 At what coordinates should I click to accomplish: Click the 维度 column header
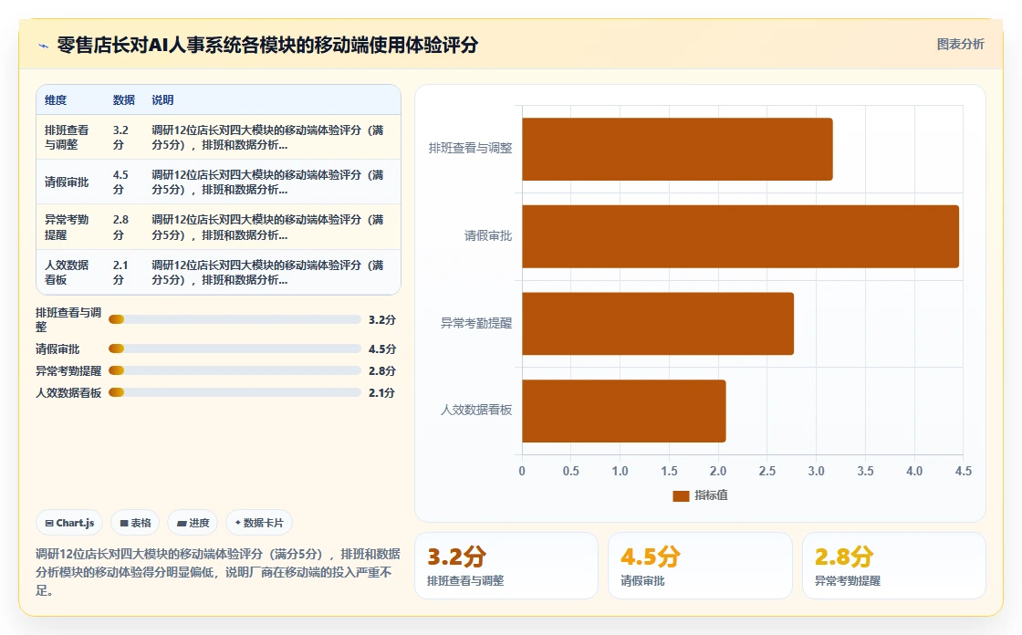point(56,99)
